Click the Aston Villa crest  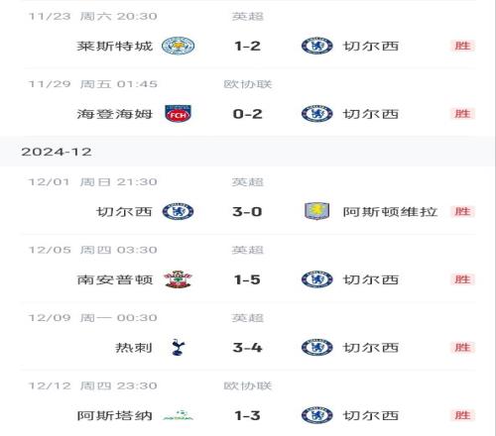[x=316, y=211]
